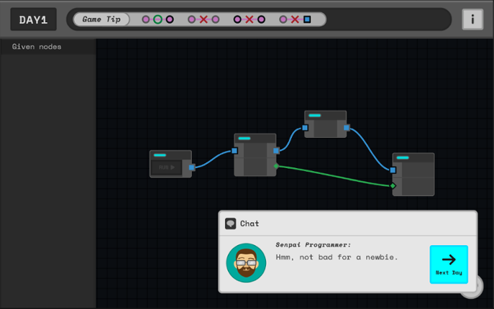
Task: Click the DAY1 indicator
Action: 33,19
